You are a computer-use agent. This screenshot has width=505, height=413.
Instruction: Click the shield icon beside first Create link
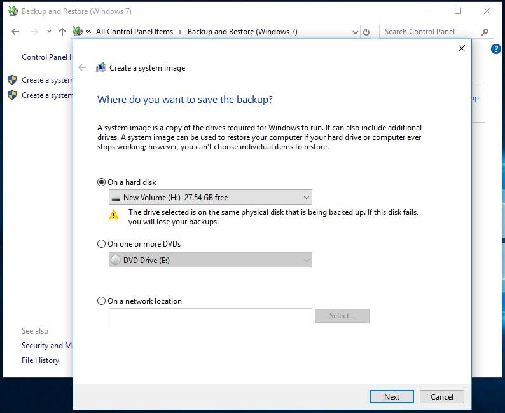(x=12, y=80)
